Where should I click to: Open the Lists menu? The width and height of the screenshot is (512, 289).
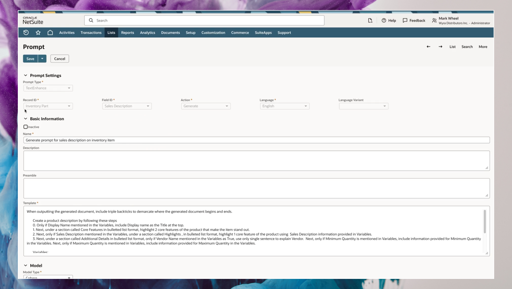pos(111,32)
